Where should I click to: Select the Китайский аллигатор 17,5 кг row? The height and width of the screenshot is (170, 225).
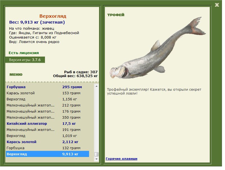click(x=48, y=124)
